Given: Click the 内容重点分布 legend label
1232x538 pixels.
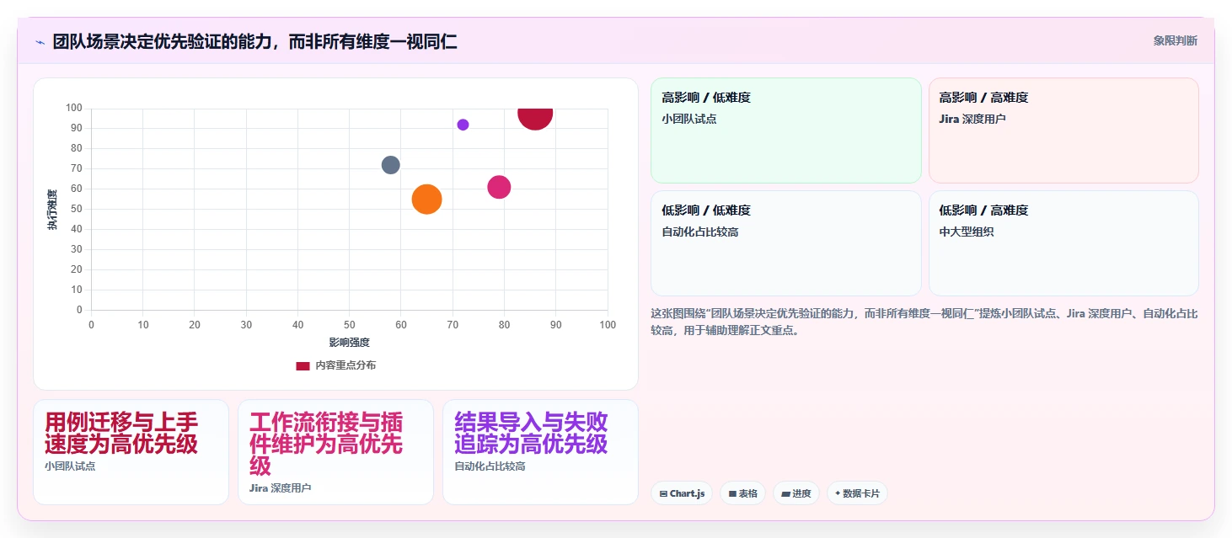Looking at the screenshot, I should click(x=345, y=365).
